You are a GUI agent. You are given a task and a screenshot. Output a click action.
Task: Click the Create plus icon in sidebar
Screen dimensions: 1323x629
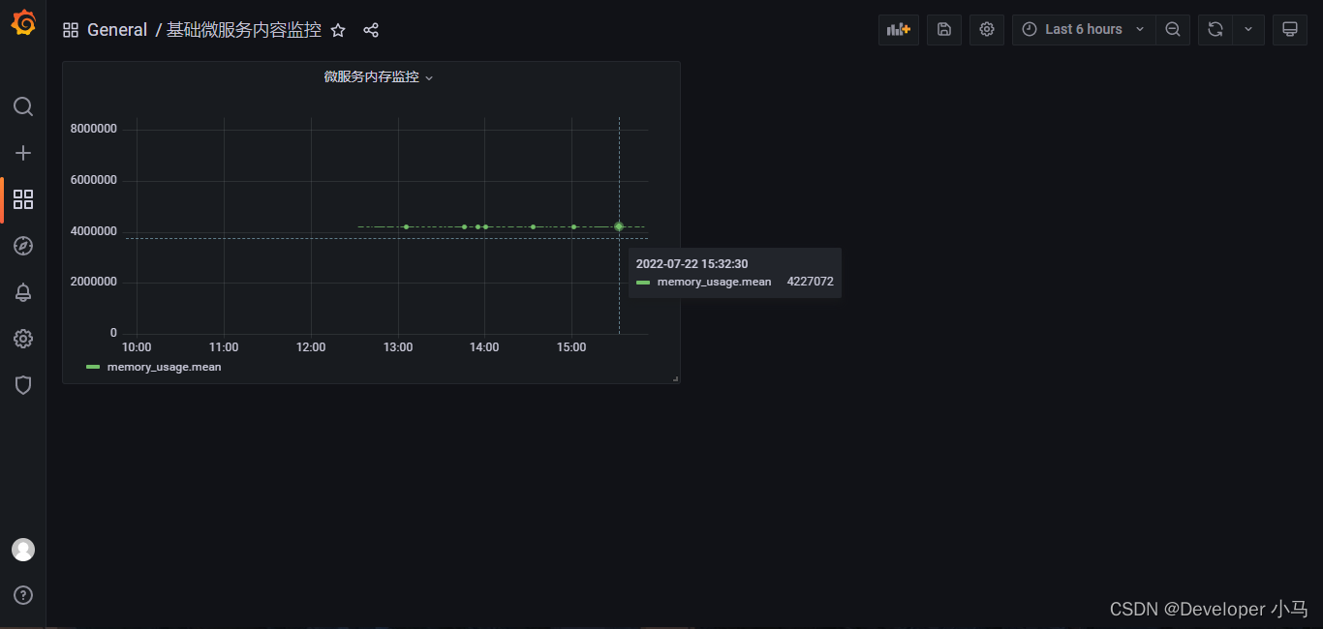pos(23,153)
